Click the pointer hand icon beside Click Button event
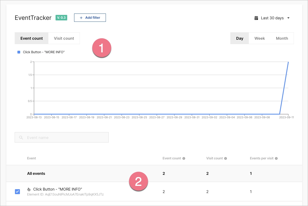This screenshot has width=308, height=206. tap(29, 189)
